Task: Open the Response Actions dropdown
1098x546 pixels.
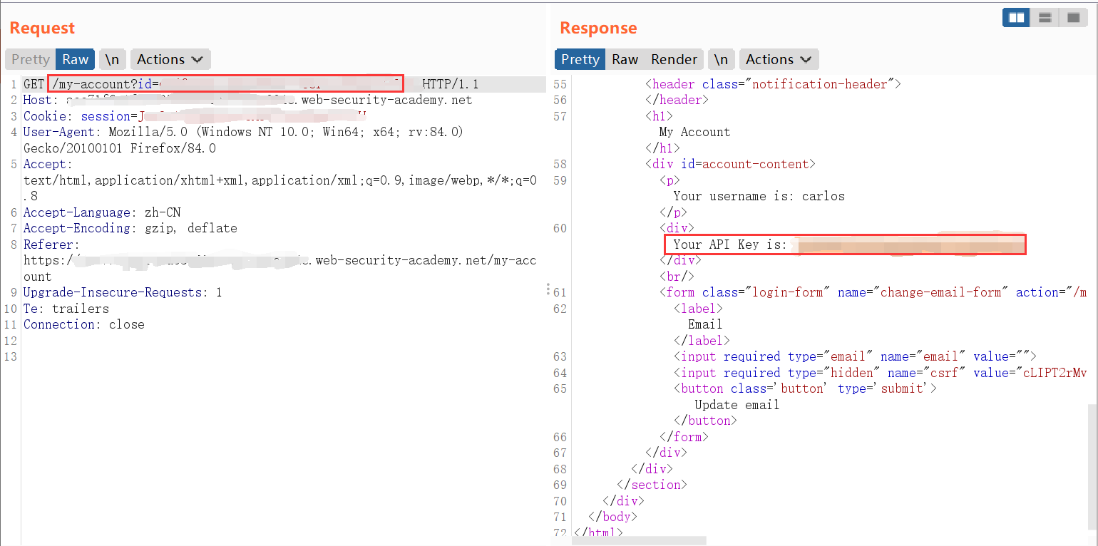Action: (779, 59)
